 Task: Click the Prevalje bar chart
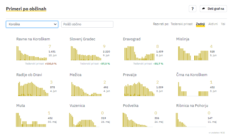138,88
